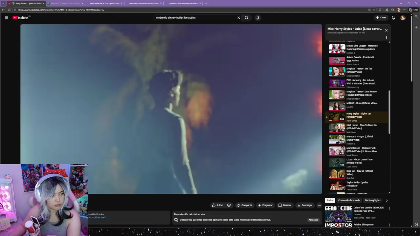Open the Chat sidebar button

click(413, 10)
